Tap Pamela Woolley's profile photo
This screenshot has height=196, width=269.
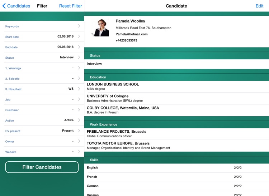(100, 28)
